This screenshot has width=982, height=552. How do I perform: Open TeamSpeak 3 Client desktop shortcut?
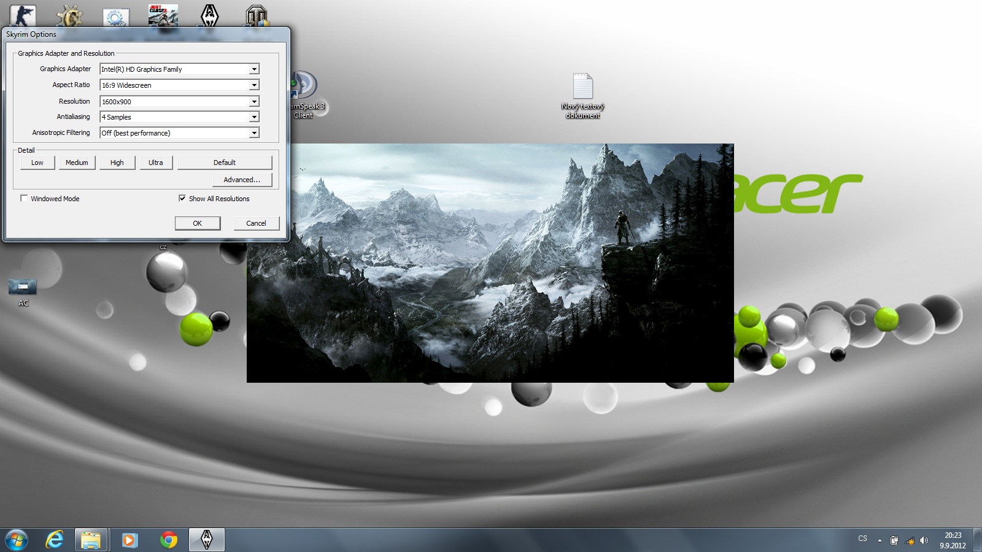[x=305, y=94]
